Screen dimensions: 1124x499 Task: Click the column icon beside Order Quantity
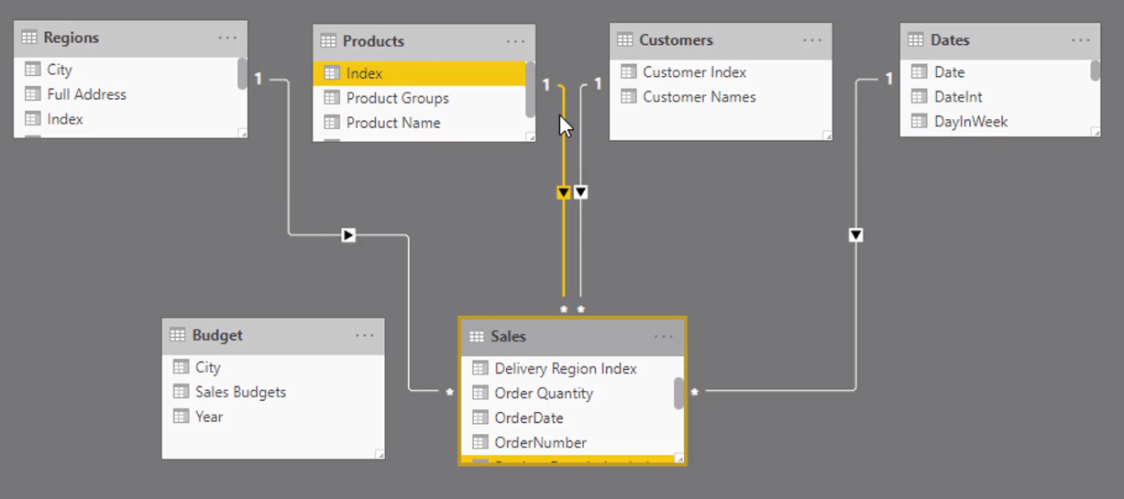pos(480,394)
